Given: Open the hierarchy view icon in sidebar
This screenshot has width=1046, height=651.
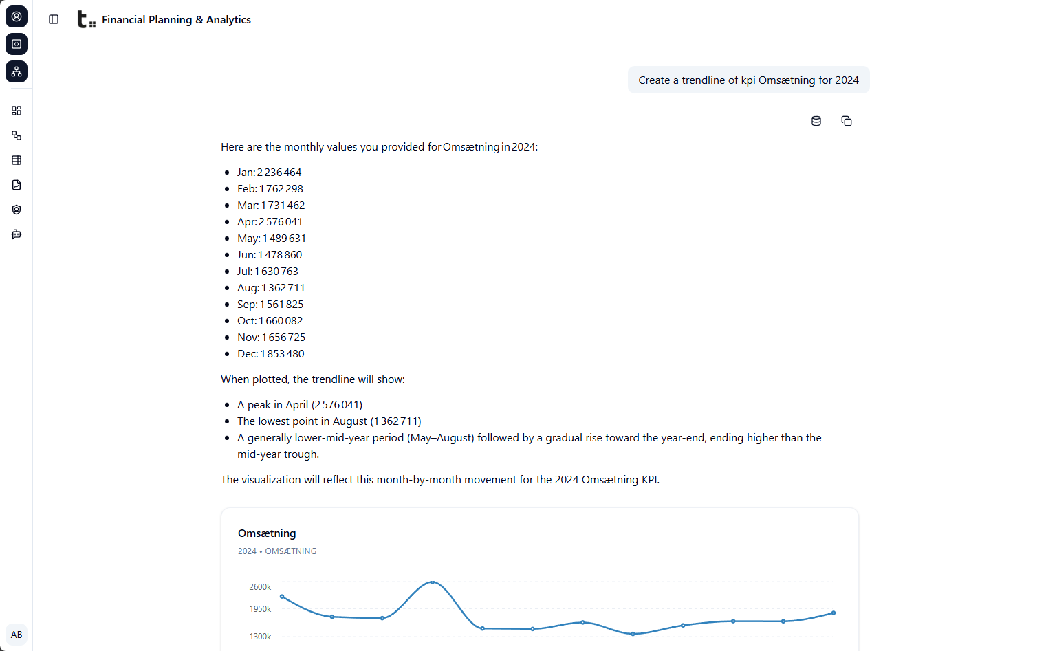Looking at the screenshot, I should (16, 71).
